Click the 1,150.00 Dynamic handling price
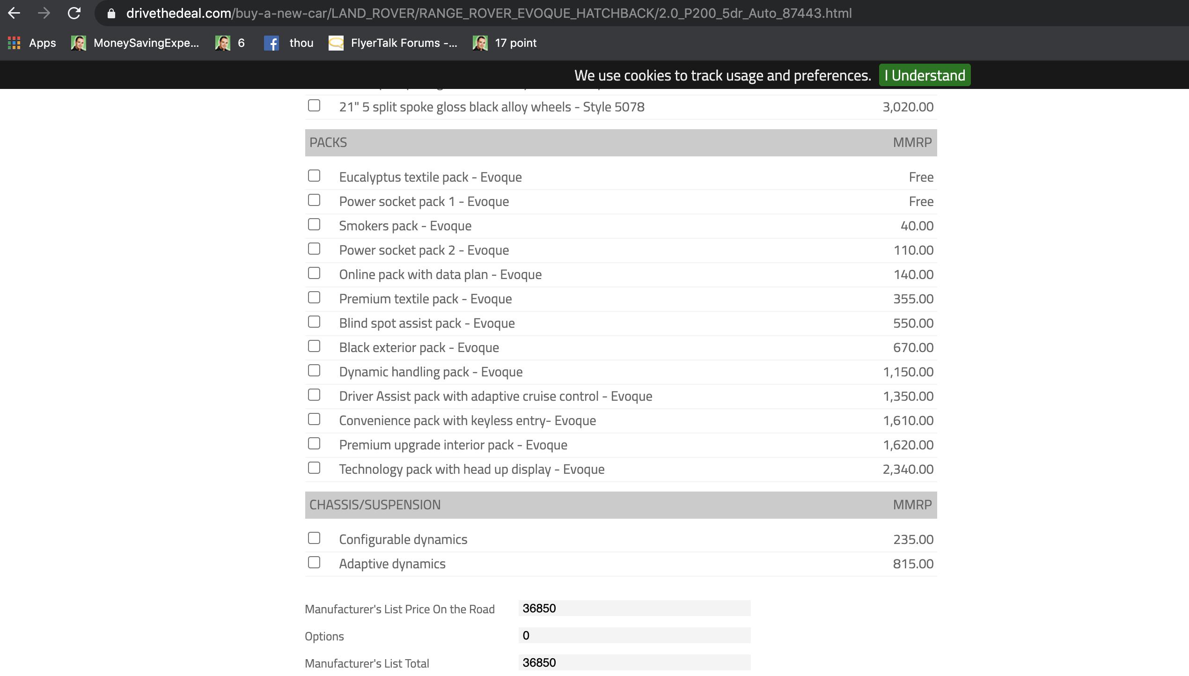Image resolution: width=1189 pixels, height=676 pixels. 908,372
